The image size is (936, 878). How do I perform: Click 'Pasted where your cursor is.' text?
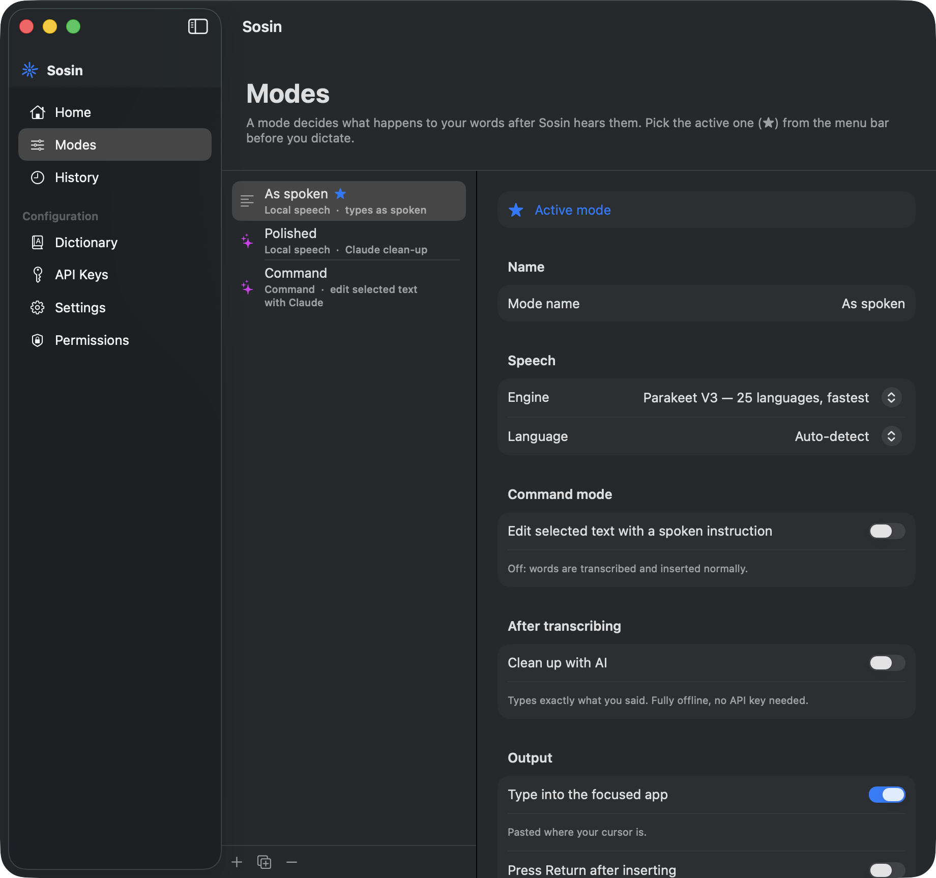pos(577,832)
